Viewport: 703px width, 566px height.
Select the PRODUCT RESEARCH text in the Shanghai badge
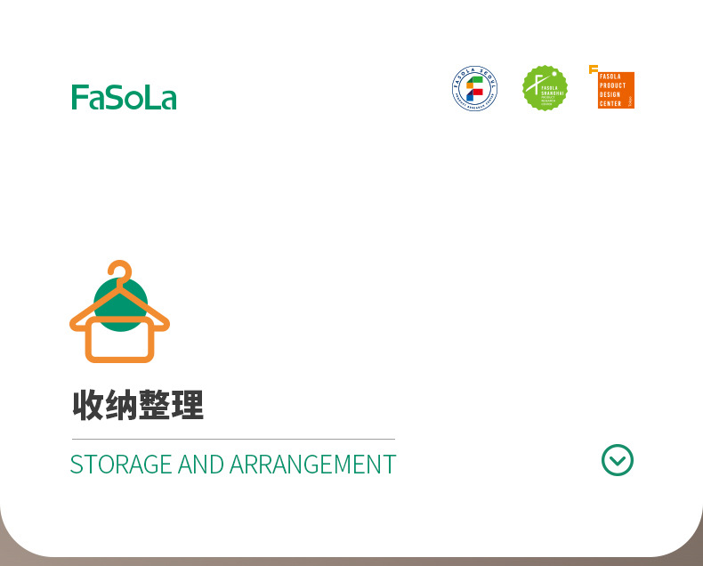(x=548, y=100)
